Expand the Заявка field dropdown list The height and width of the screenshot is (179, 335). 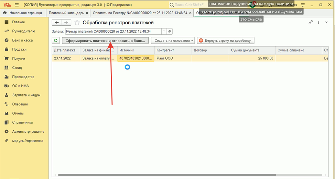coord(164,31)
